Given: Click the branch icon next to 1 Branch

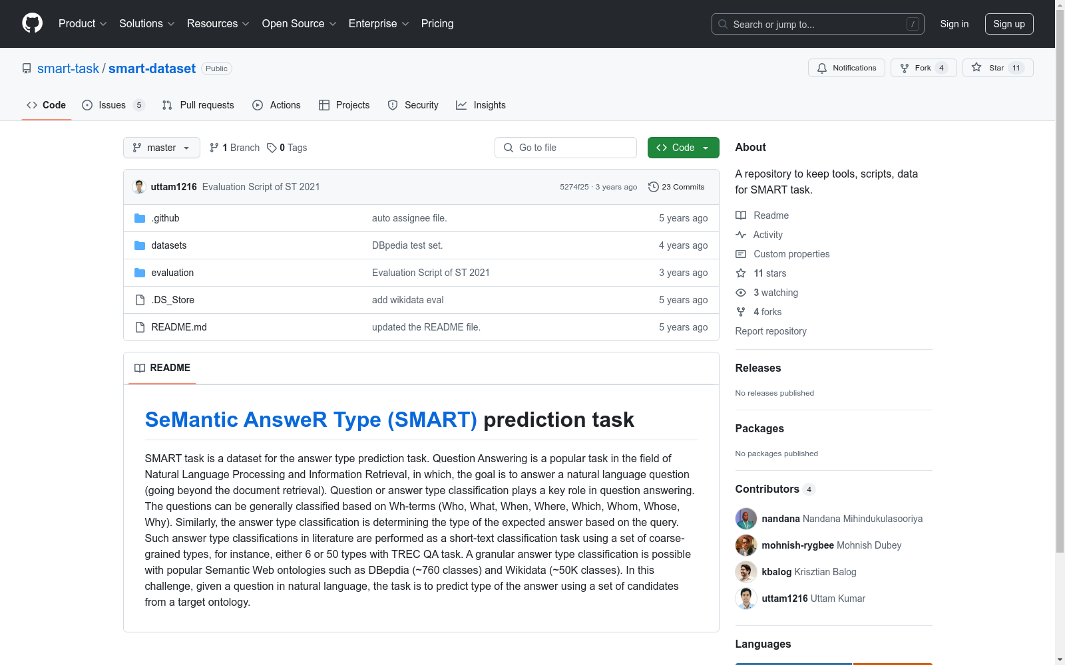Looking at the screenshot, I should pos(214,148).
